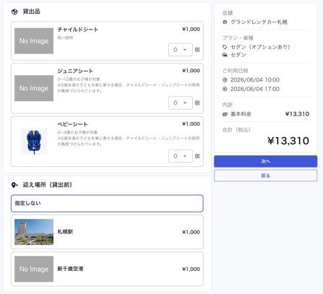Screen dimensions: 323x294
Task: Click the ジュニアシート item title
Action: tap(75, 71)
